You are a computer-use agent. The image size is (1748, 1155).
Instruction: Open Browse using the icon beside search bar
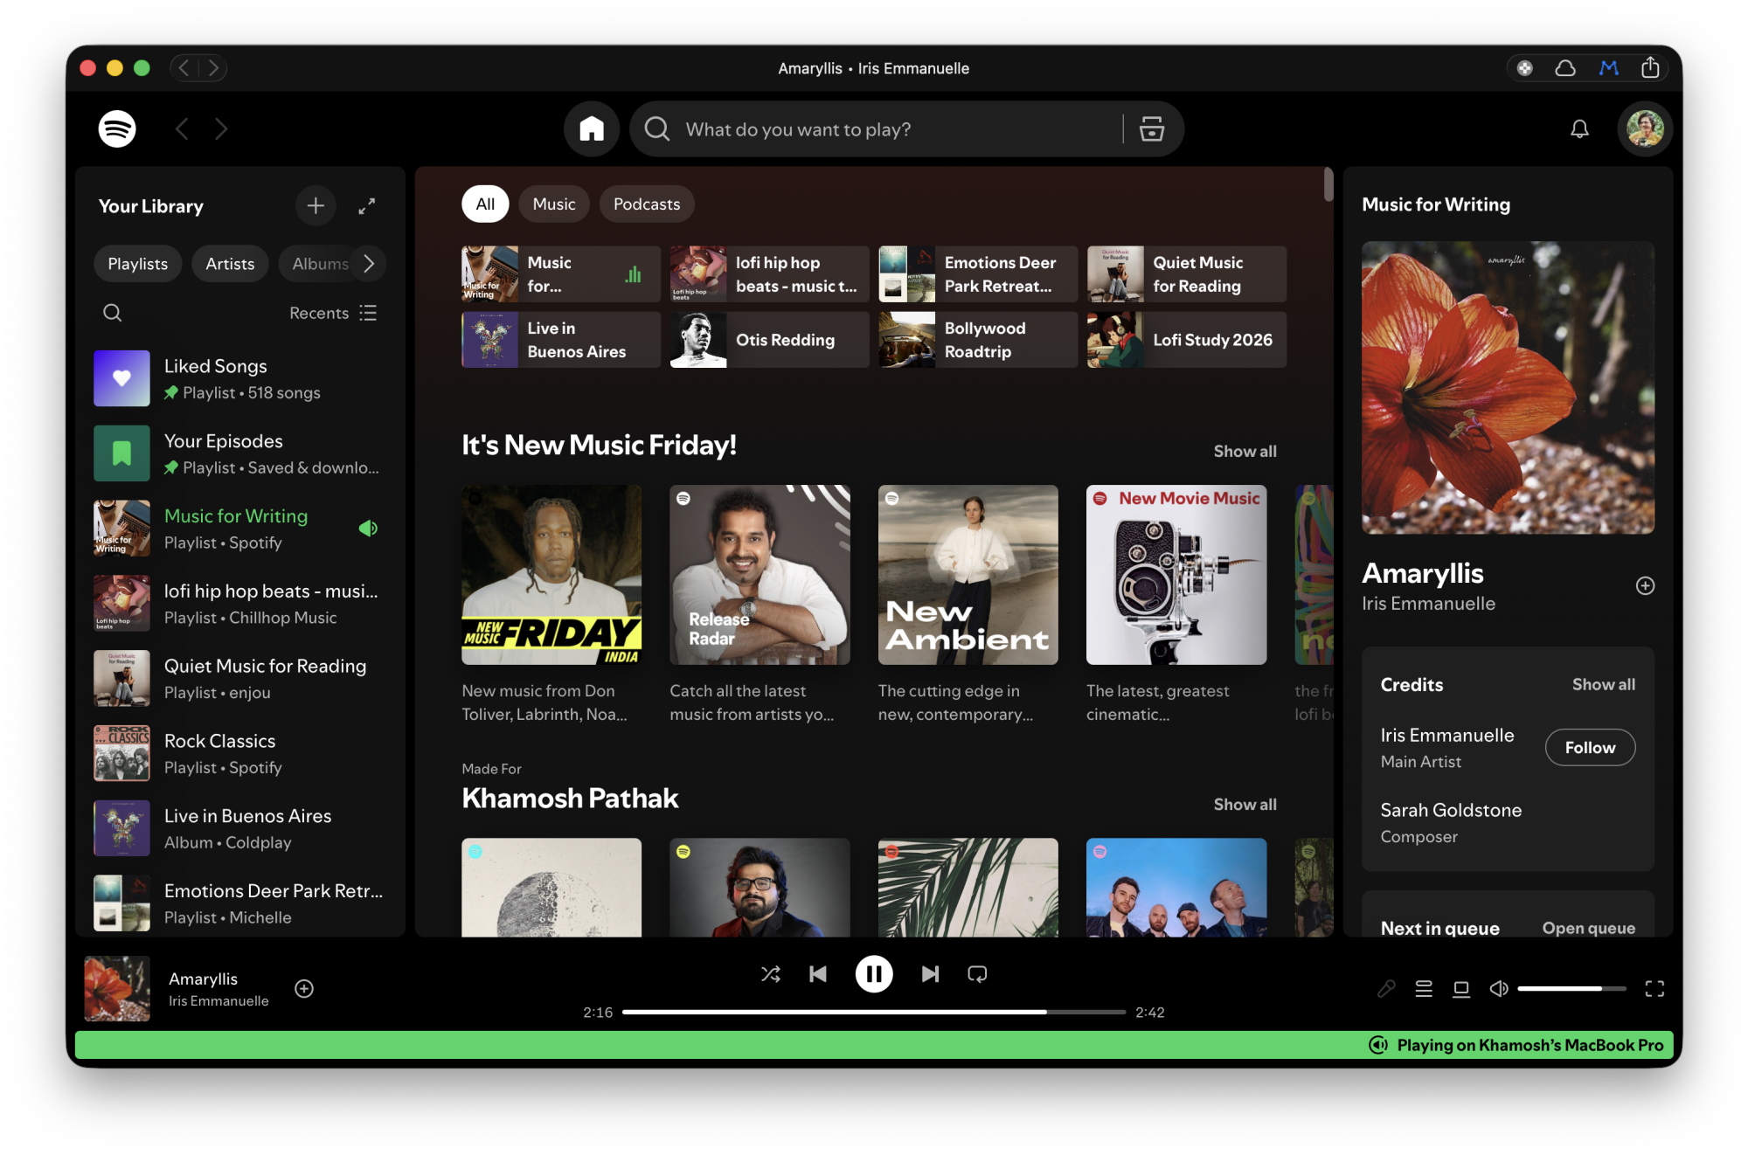click(1152, 128)
